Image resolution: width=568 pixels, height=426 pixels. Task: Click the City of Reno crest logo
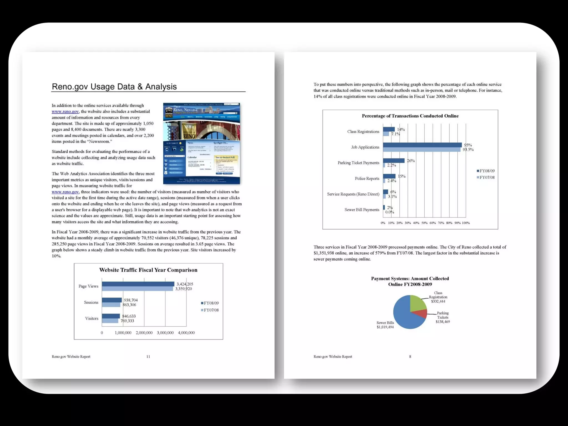pyautogui.click(x=169, y=112)
